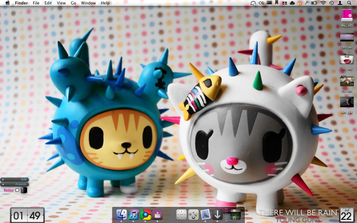The image size is (357, 223).
Task: Open the Go menu
Action: pos(73,3)
